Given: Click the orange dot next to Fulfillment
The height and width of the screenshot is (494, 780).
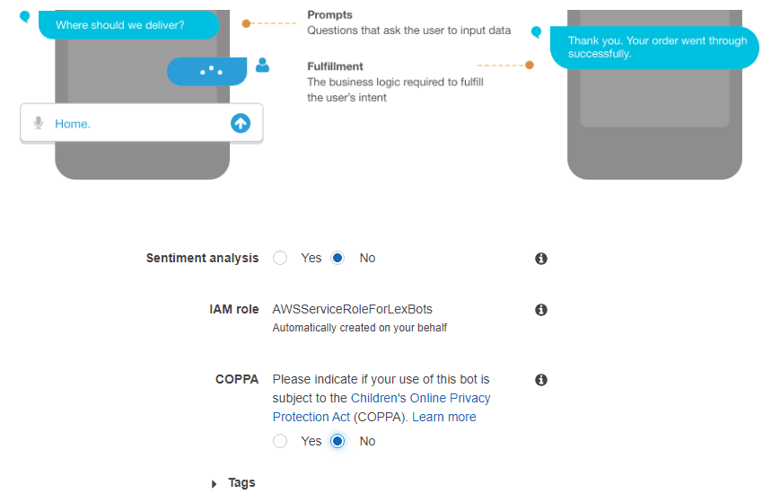Looking at the screenshot, I should point(530,66).
